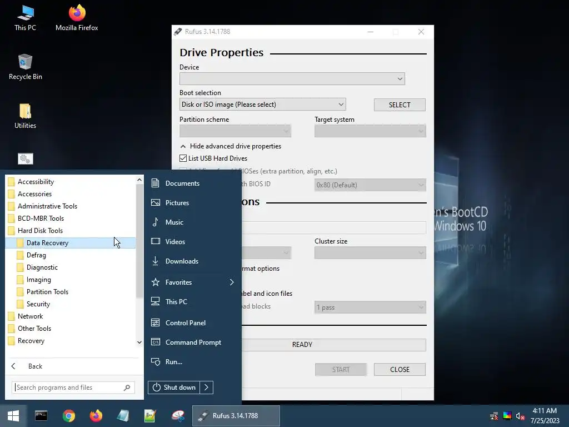
Task: Open the notepad-with-pencil taskbar icon
Action: pyautogui.click(x=150, y=416)
